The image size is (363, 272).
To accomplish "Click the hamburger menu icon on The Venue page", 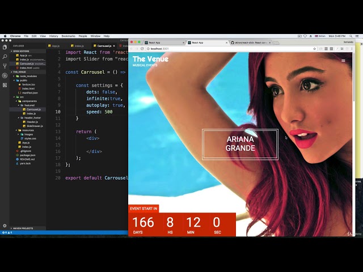I will click(x=343, y=61).
